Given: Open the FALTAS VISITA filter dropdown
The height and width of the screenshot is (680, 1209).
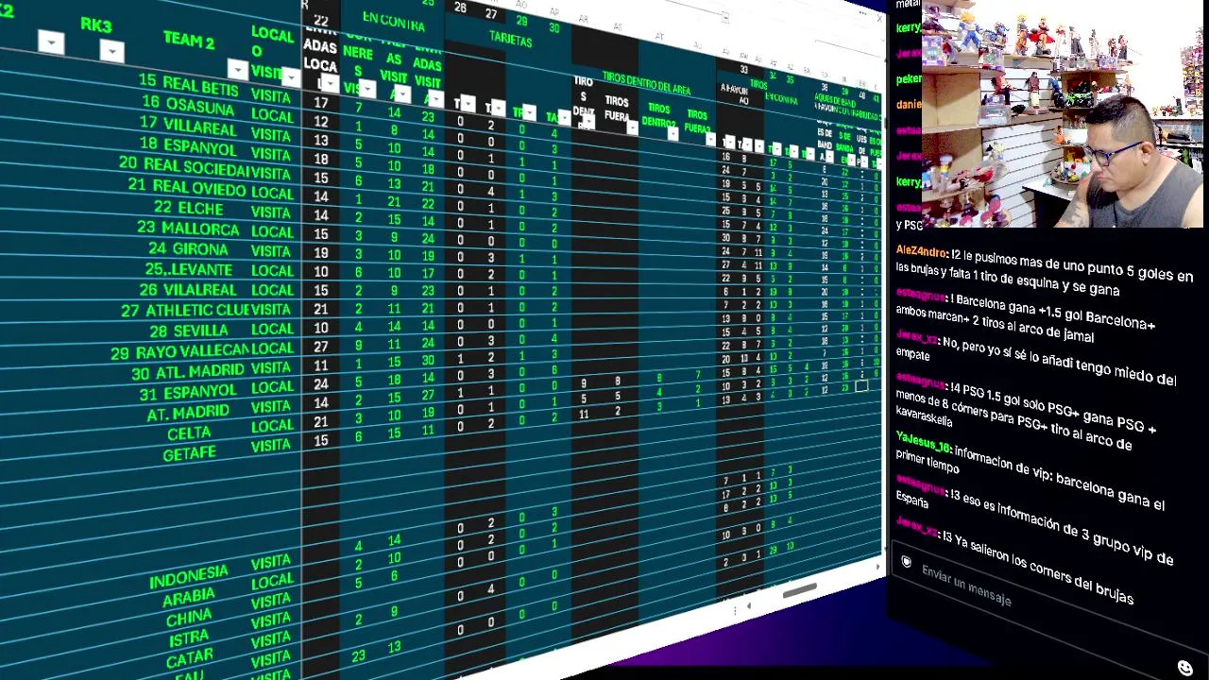Looking at the screenshot, I should tap(402, 93).
